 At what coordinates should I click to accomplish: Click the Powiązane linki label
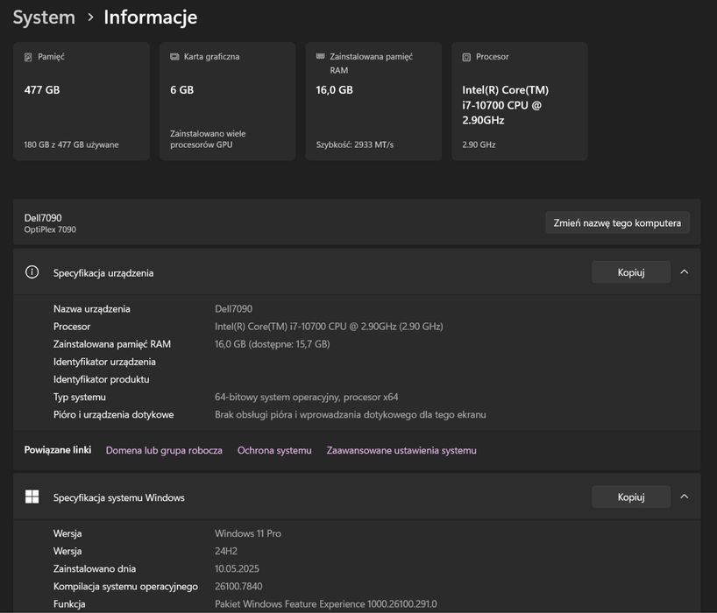click(x=58, y=450)
